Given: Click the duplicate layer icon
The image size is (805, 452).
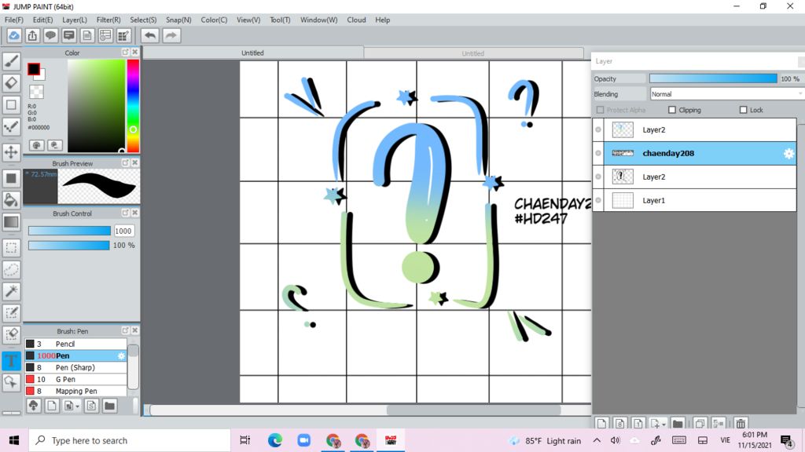Looking at the screenshot, I should [699, 424].
